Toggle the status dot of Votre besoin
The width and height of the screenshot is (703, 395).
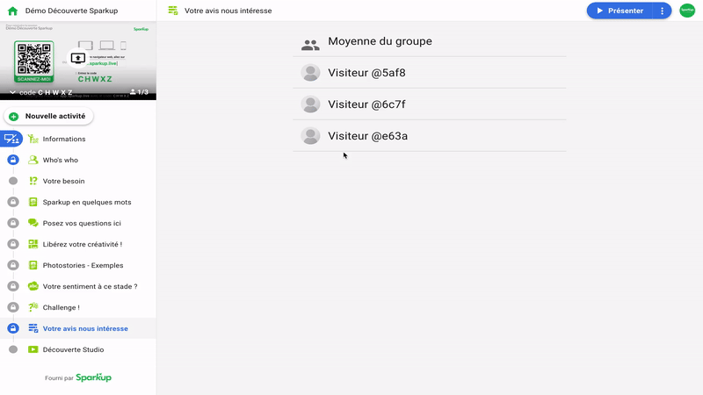pyautogui.click(x=13, y=181)
